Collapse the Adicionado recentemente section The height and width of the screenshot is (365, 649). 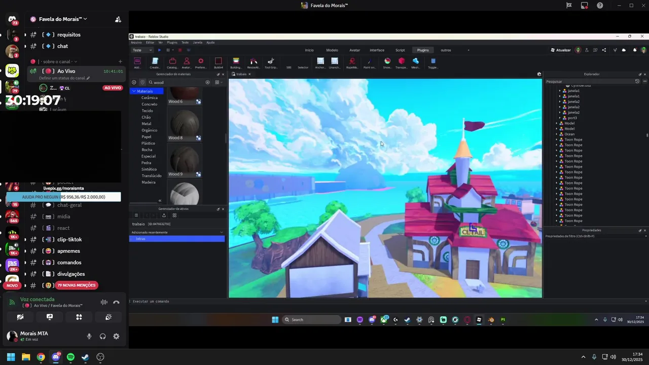(x=221, y=232)
